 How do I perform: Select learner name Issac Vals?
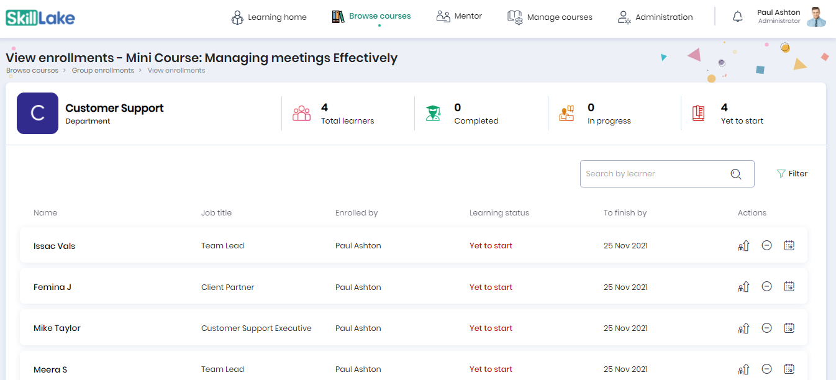tap(54, 246)
